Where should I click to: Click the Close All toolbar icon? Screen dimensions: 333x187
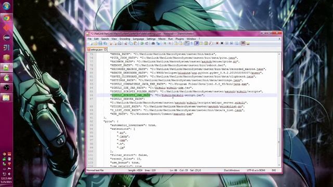pos(115,44)
